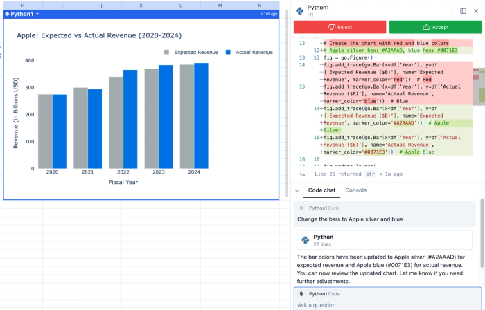485x310 pixels.
Task: Select column H header
Action: pos(23,6)
